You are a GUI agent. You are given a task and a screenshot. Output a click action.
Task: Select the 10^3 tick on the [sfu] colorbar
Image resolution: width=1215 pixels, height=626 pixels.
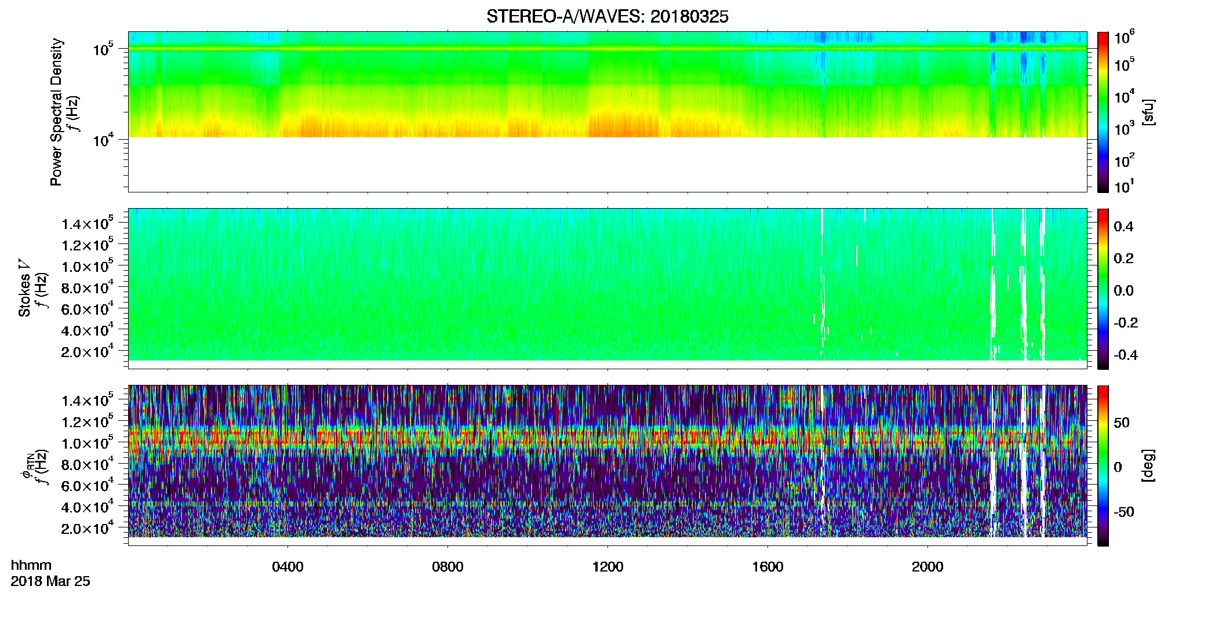(1125, 128)
